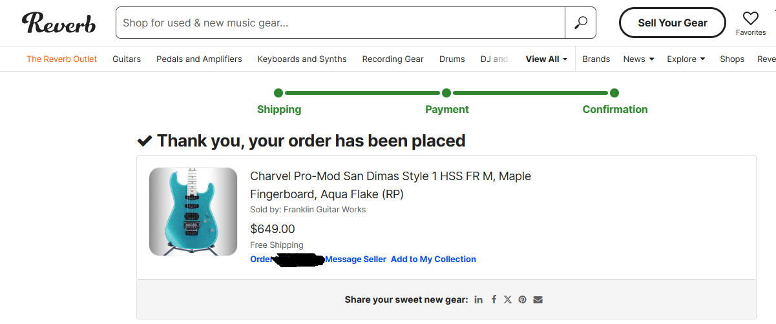Image resolution: width=776 pixels, height=324 pixels.
Task: Open Favorites via the heart icon
Action: tap(750, 19)
